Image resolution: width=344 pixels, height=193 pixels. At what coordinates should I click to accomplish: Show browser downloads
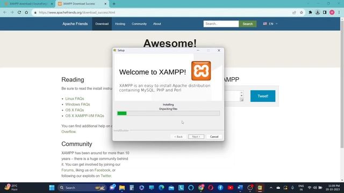pyautogui.click(x=318, y=12)
